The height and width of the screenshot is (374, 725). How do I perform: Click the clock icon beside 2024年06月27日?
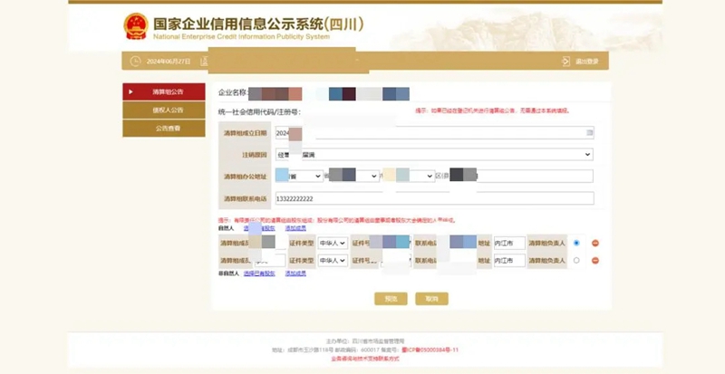pos(135,61)
